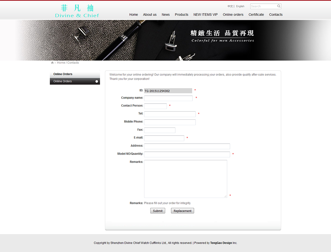Click inside the Remarks text area
The image size is (331, 252).
[185, 179]
